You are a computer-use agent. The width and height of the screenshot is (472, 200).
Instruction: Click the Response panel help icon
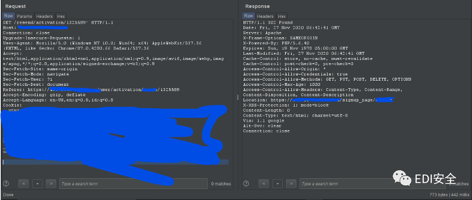point(246,183)
